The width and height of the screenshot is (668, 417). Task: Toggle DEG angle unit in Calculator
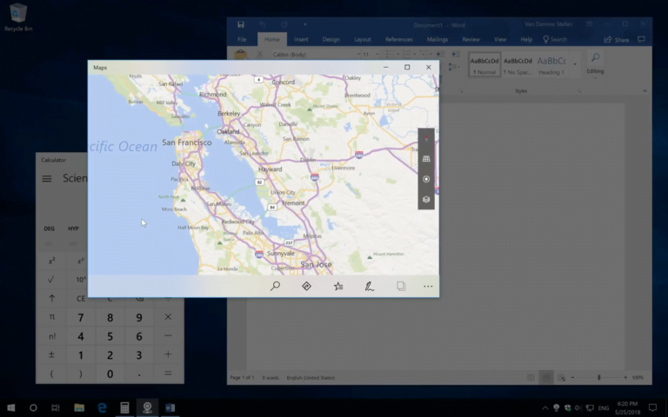point(50,228)
